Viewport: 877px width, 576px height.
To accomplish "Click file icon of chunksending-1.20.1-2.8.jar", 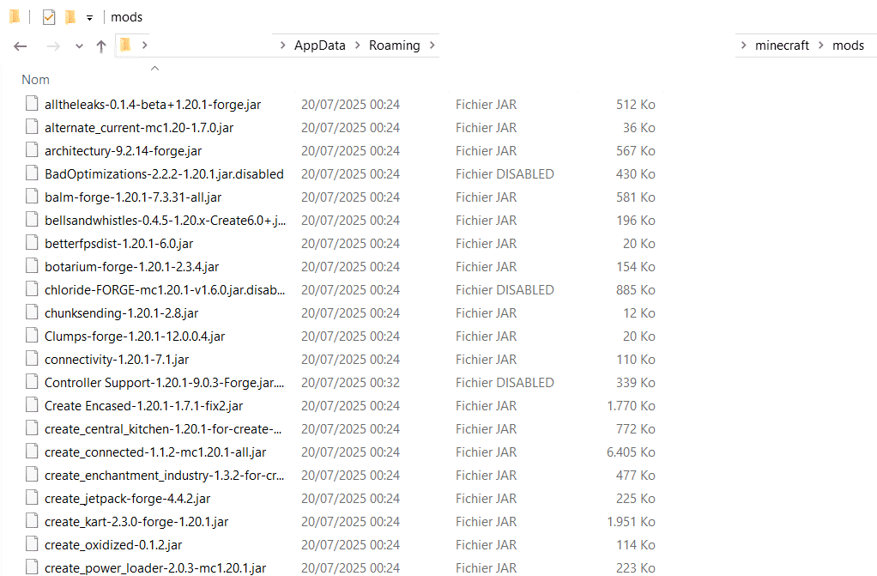I will pos(32,312).
